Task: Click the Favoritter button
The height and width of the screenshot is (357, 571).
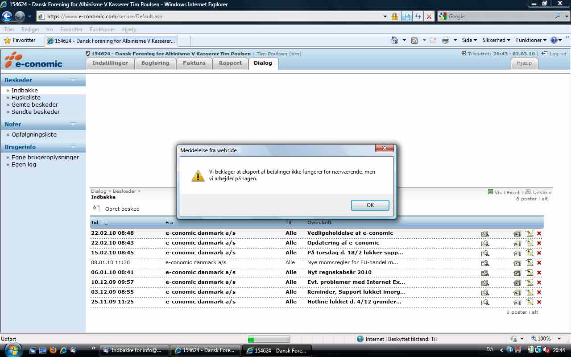Action: pyautogui.click(x=20, y=40)
